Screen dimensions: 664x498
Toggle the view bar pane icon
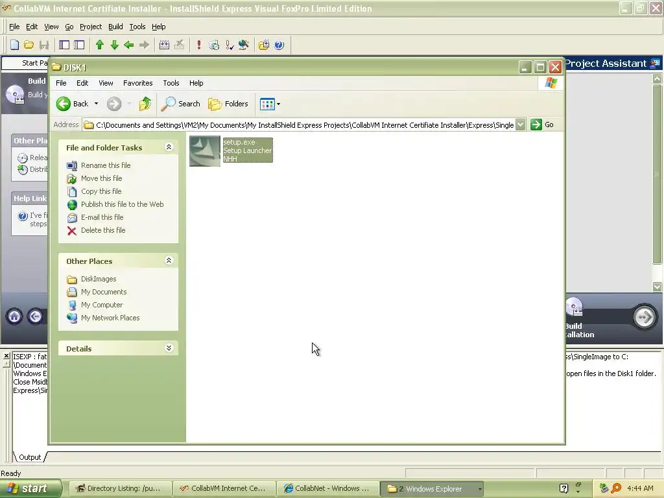tap(64, 45)
